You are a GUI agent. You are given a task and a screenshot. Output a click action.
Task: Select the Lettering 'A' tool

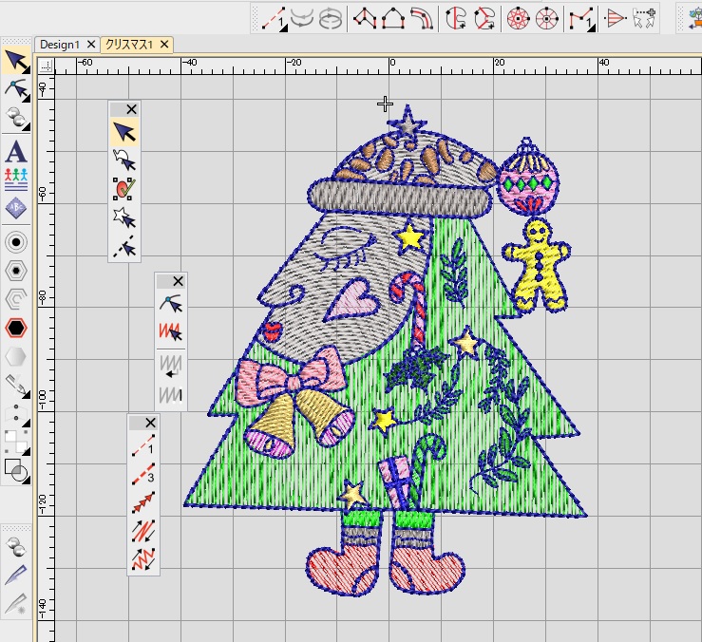16,151
